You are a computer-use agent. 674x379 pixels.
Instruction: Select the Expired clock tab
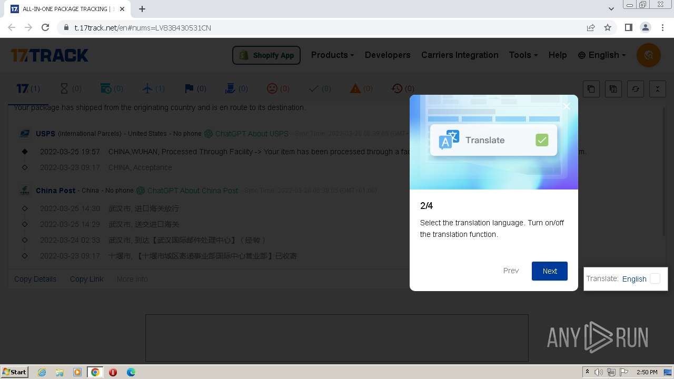[x=403, y=88]
